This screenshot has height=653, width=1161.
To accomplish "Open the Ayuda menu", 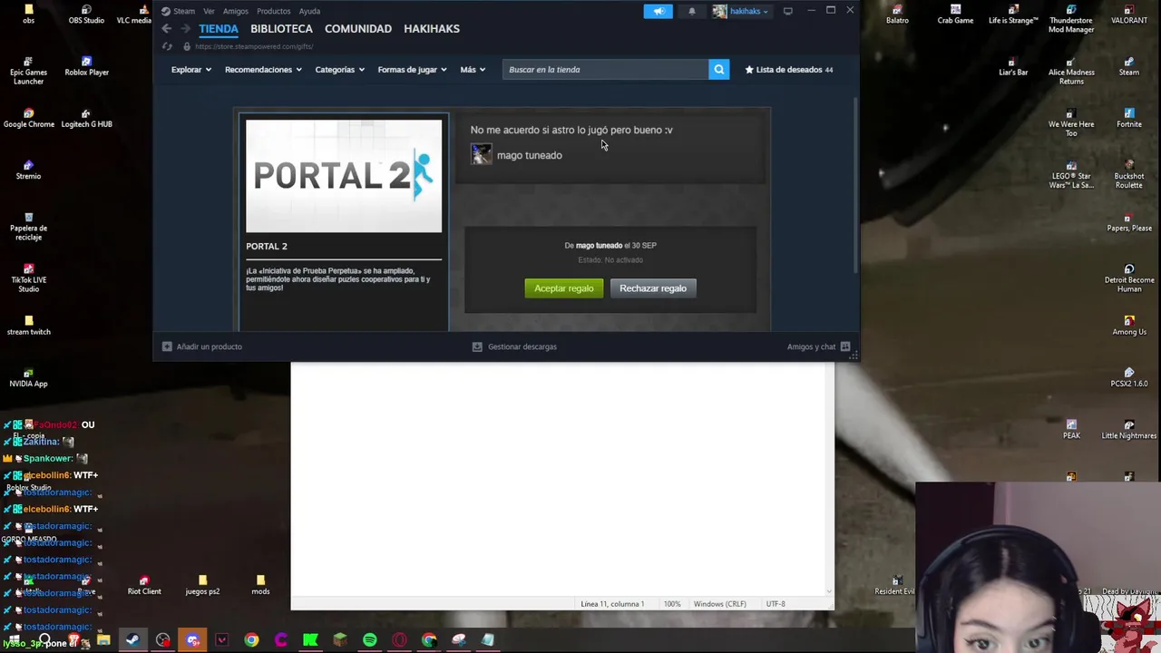I will [x=309, y=11].
